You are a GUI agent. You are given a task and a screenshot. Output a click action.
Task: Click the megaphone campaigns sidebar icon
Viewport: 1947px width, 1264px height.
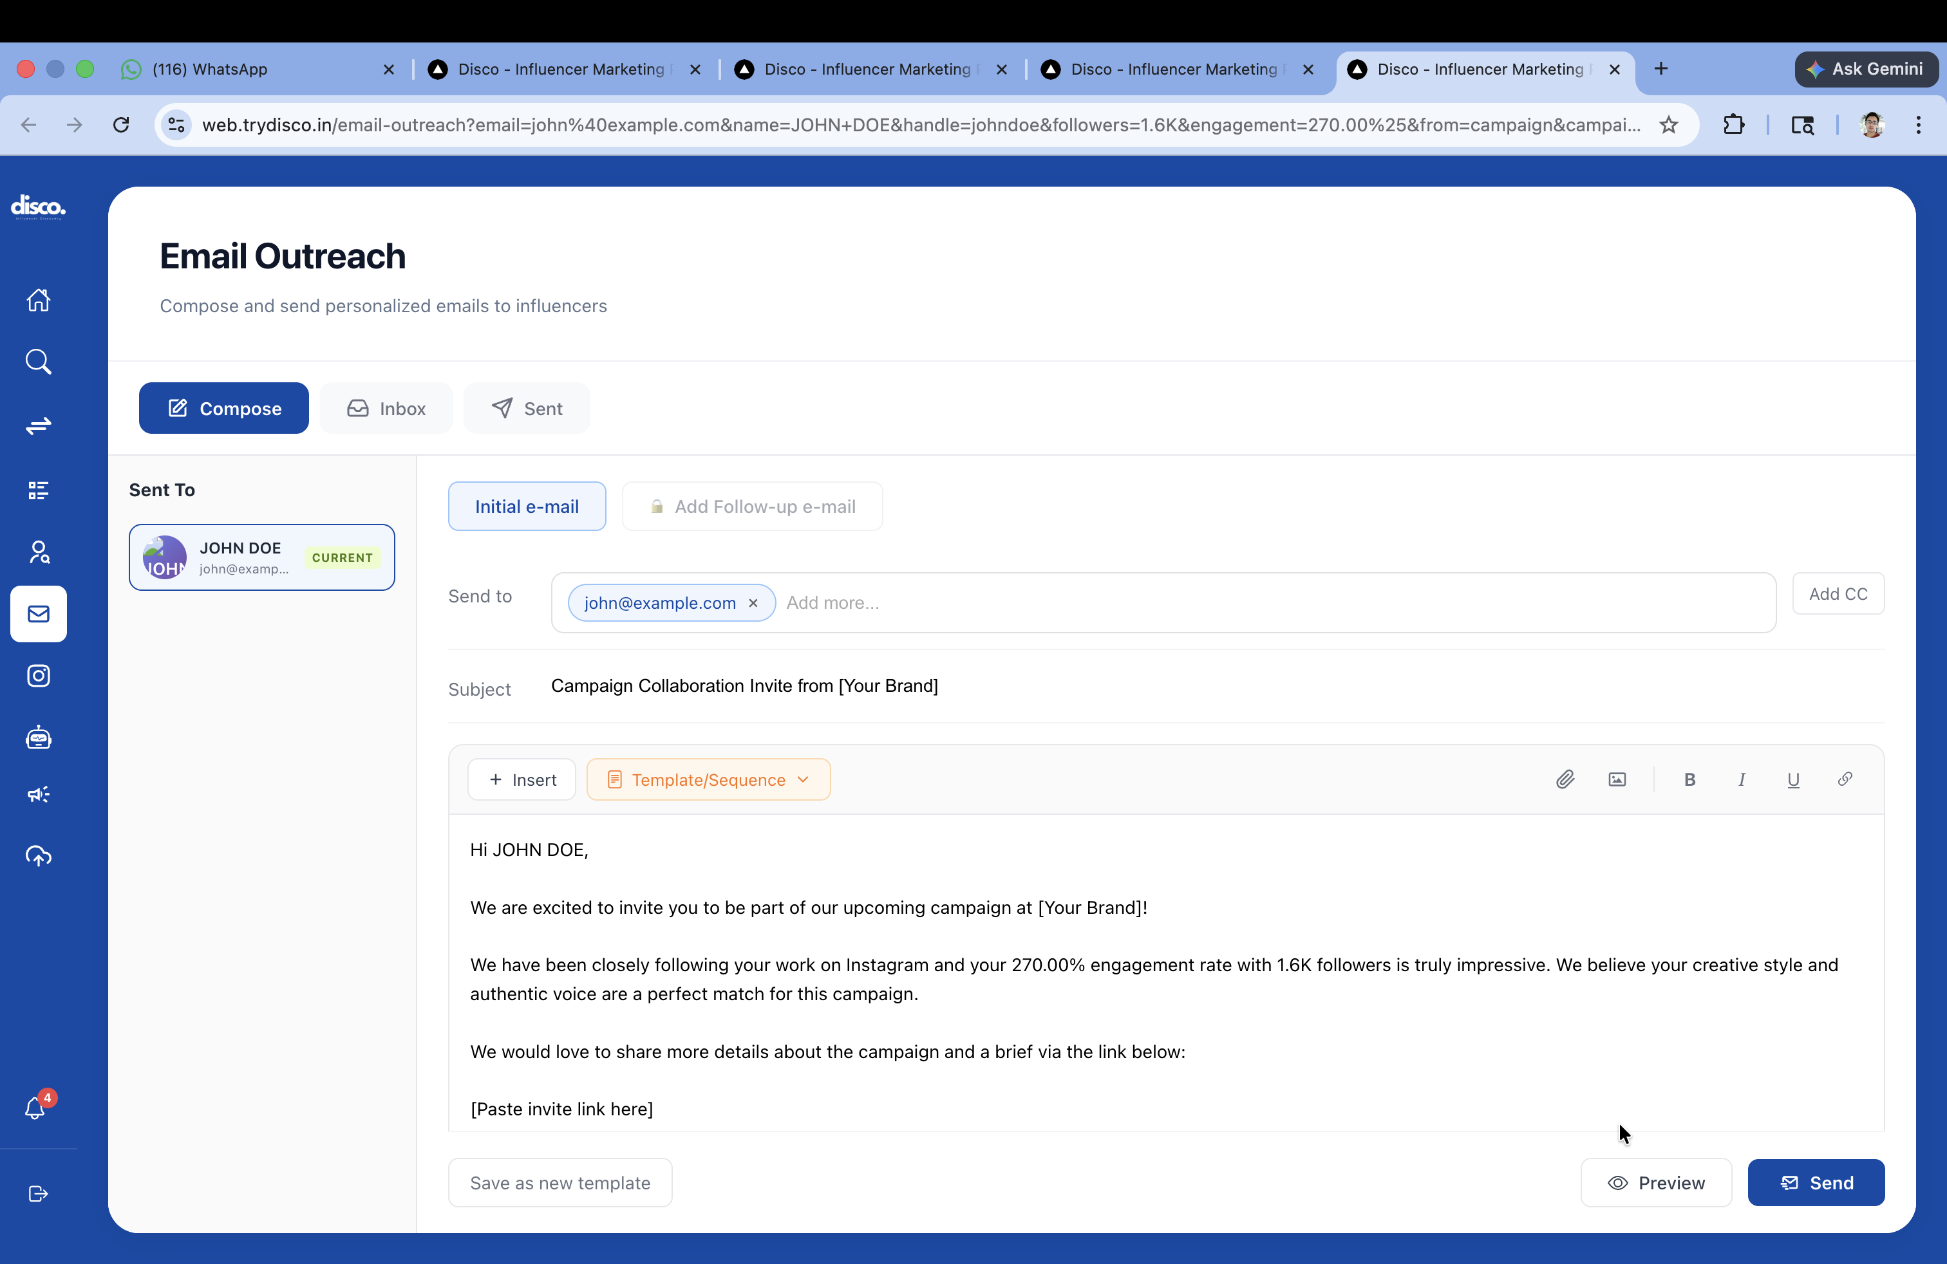(39, 794)
